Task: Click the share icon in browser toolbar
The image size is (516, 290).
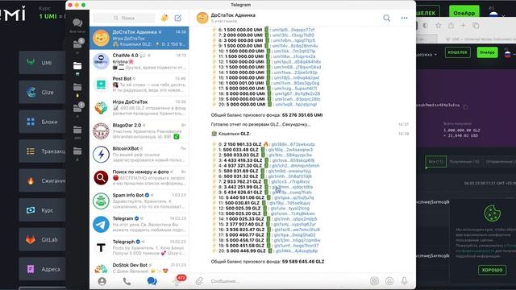Action: coord(451,25)
